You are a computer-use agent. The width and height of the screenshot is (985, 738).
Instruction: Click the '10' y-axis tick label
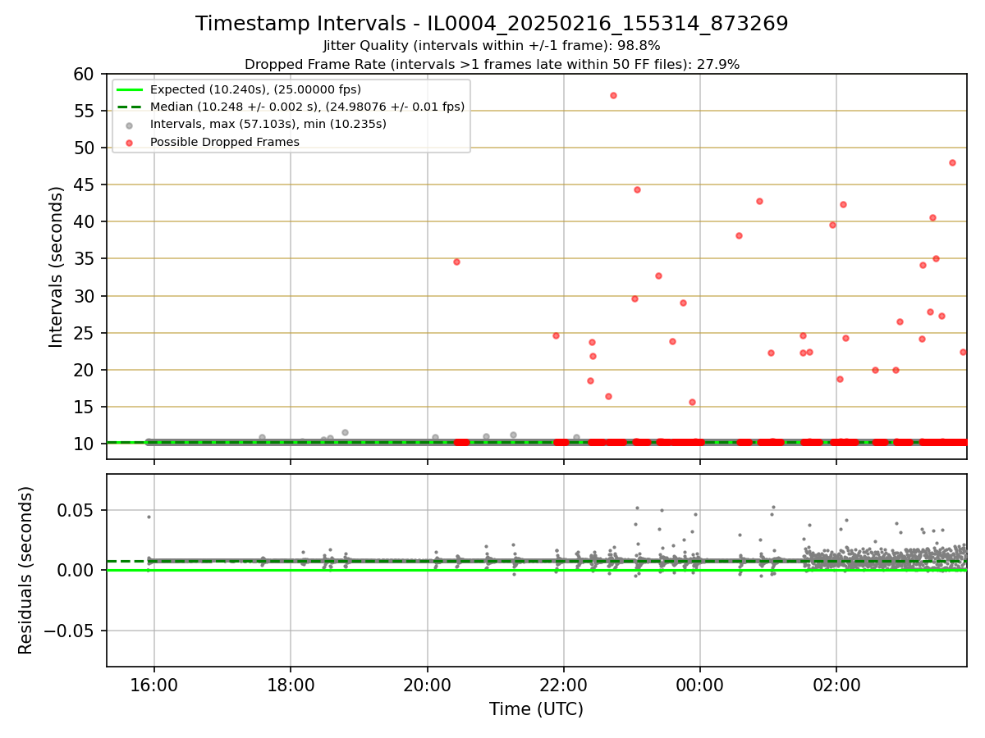(85, 444)
